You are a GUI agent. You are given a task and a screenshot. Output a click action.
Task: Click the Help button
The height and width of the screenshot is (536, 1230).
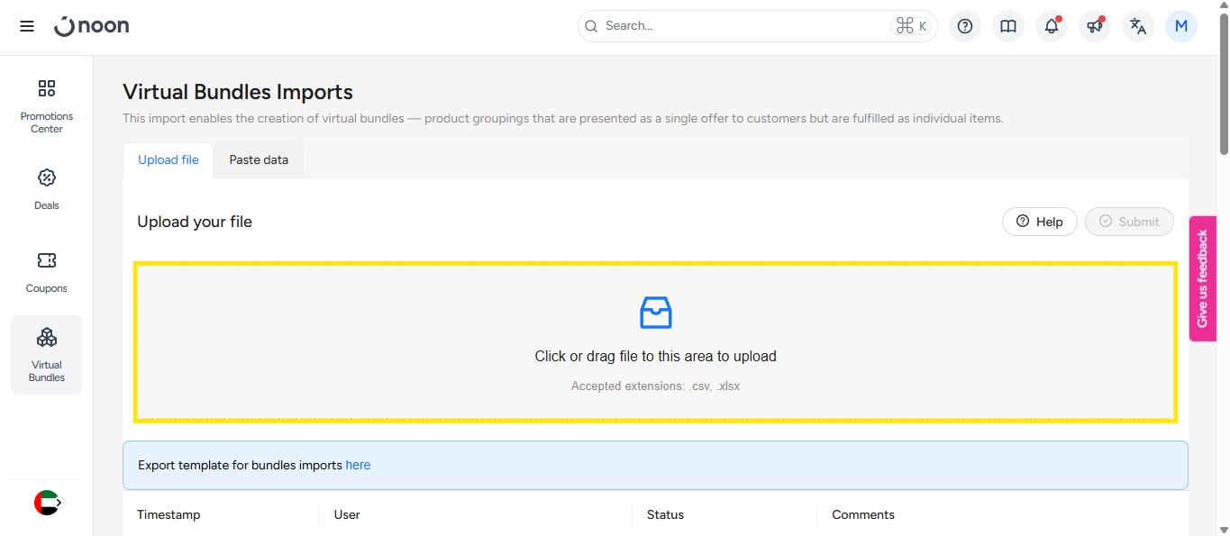coord(1039,222)
